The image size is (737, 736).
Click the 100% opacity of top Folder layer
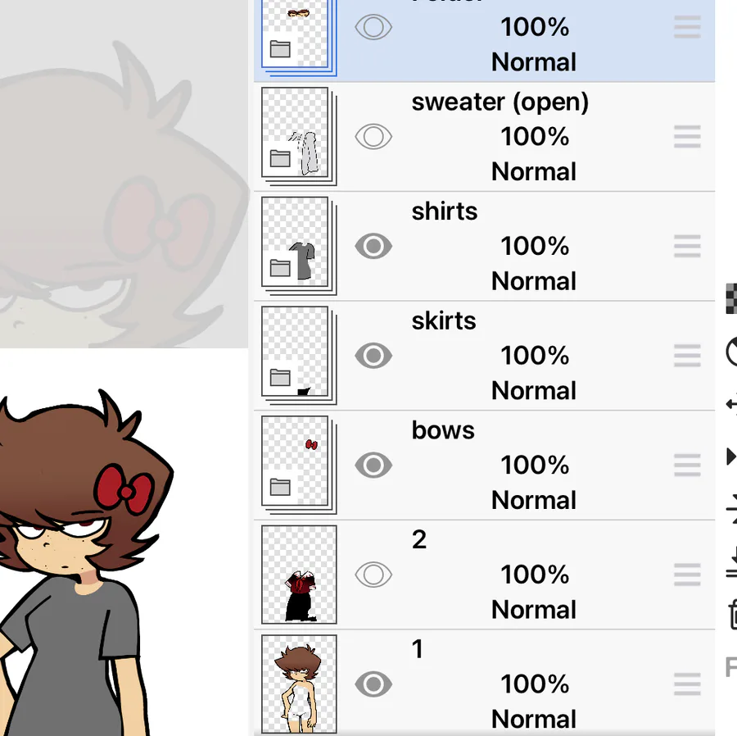point(535,27)
